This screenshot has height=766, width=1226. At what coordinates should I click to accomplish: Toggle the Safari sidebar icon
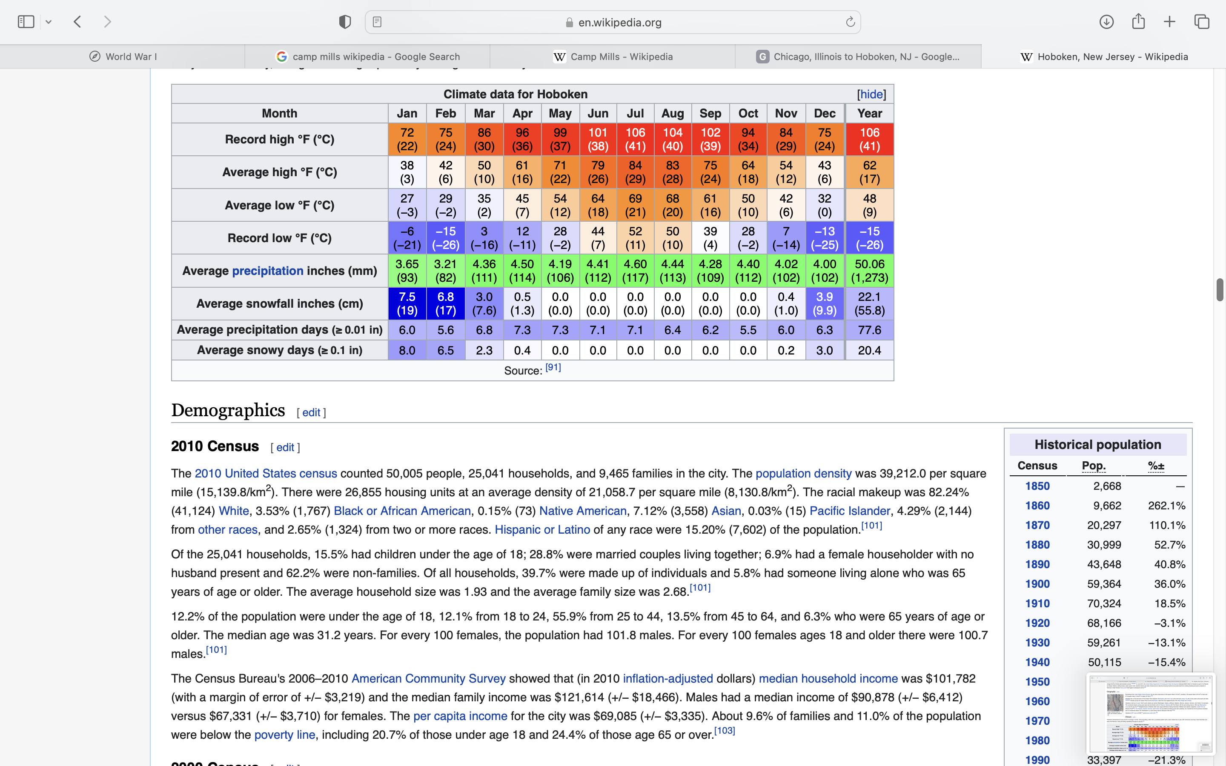pos(26,22)
